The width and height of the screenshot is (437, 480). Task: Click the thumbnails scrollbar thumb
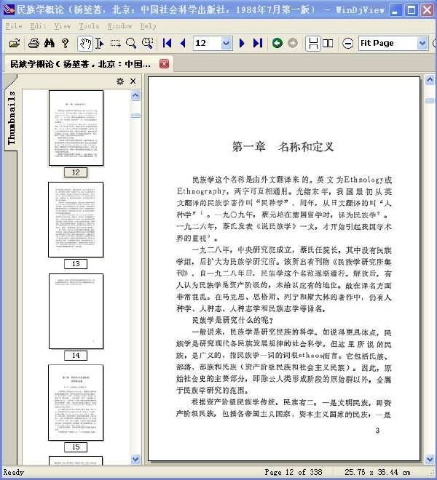135,116
